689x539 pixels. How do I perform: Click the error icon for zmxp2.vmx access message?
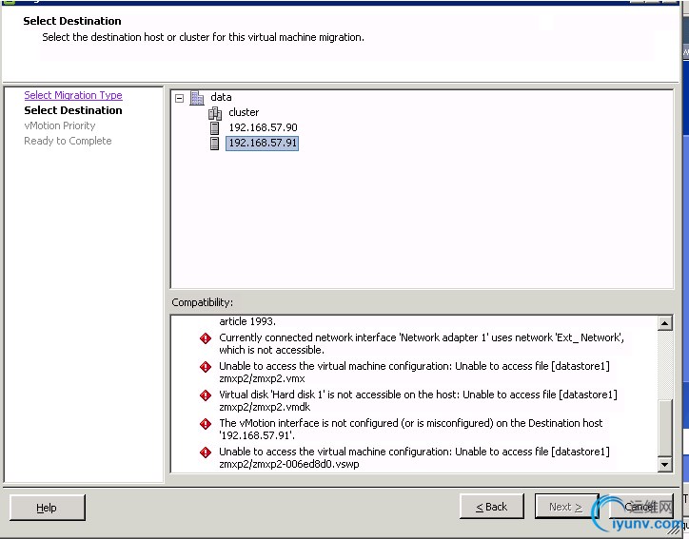(x=206, y=367)
